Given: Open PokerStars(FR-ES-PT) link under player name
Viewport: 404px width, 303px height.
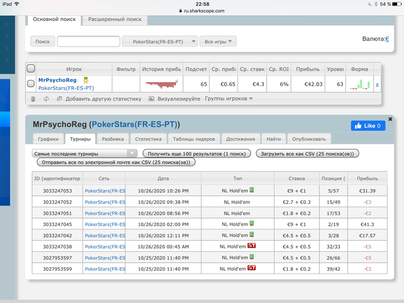Looking at the screenshot, I should (66, 88).
